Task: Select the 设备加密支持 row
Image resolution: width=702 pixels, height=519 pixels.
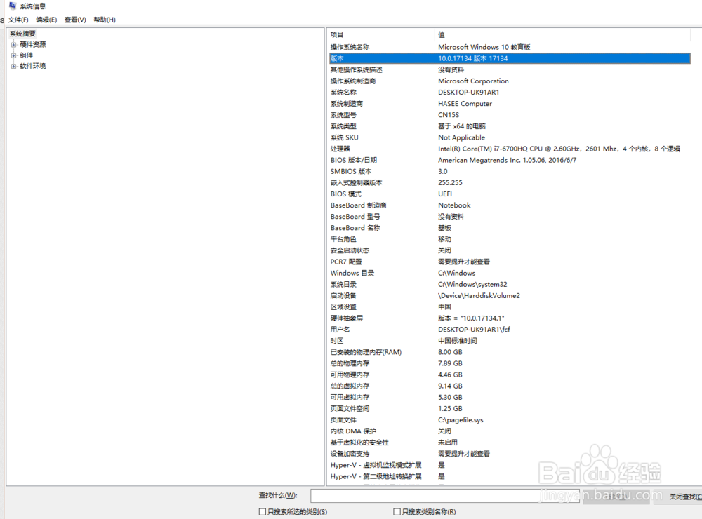Action: click(x=510, y=454)
